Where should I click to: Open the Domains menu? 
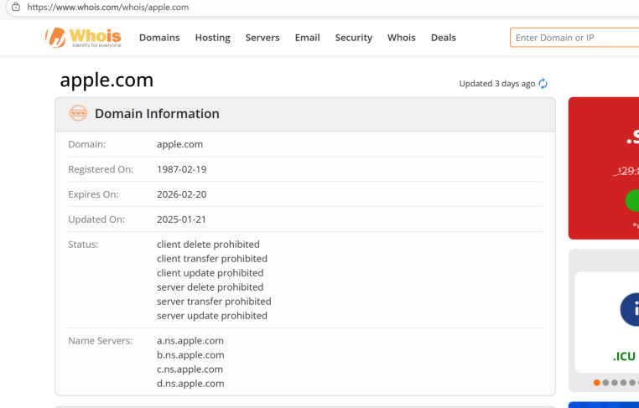(x=159, y=38)
